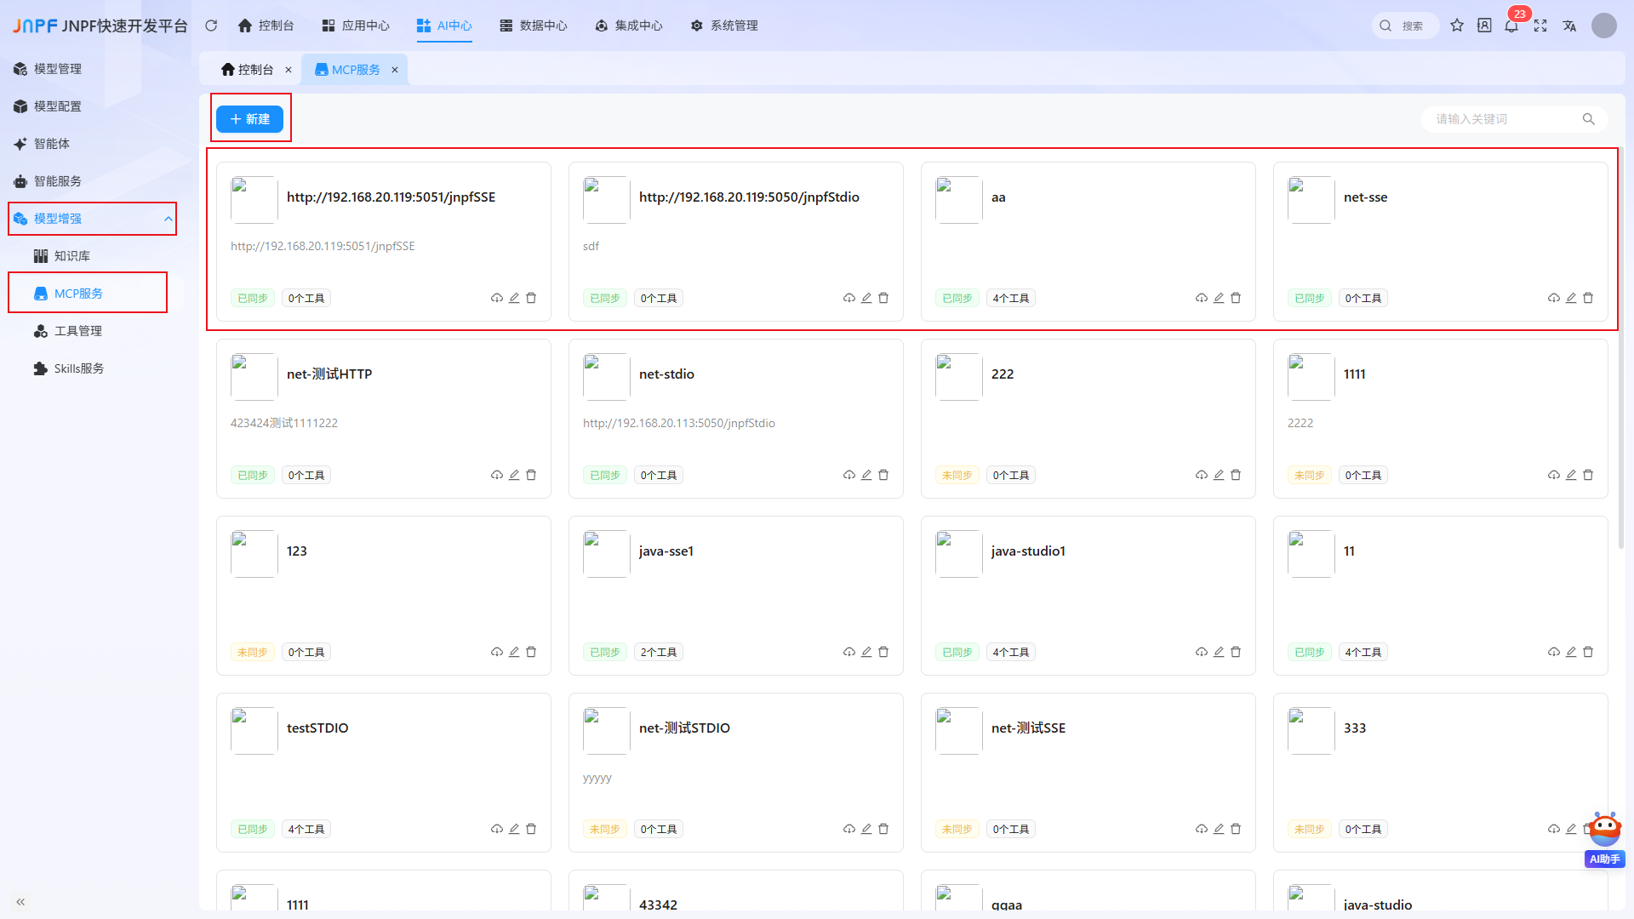The image size is (1634, 919).
Task: Open the favorites star in the top bar
Action: coord(1457,26)
